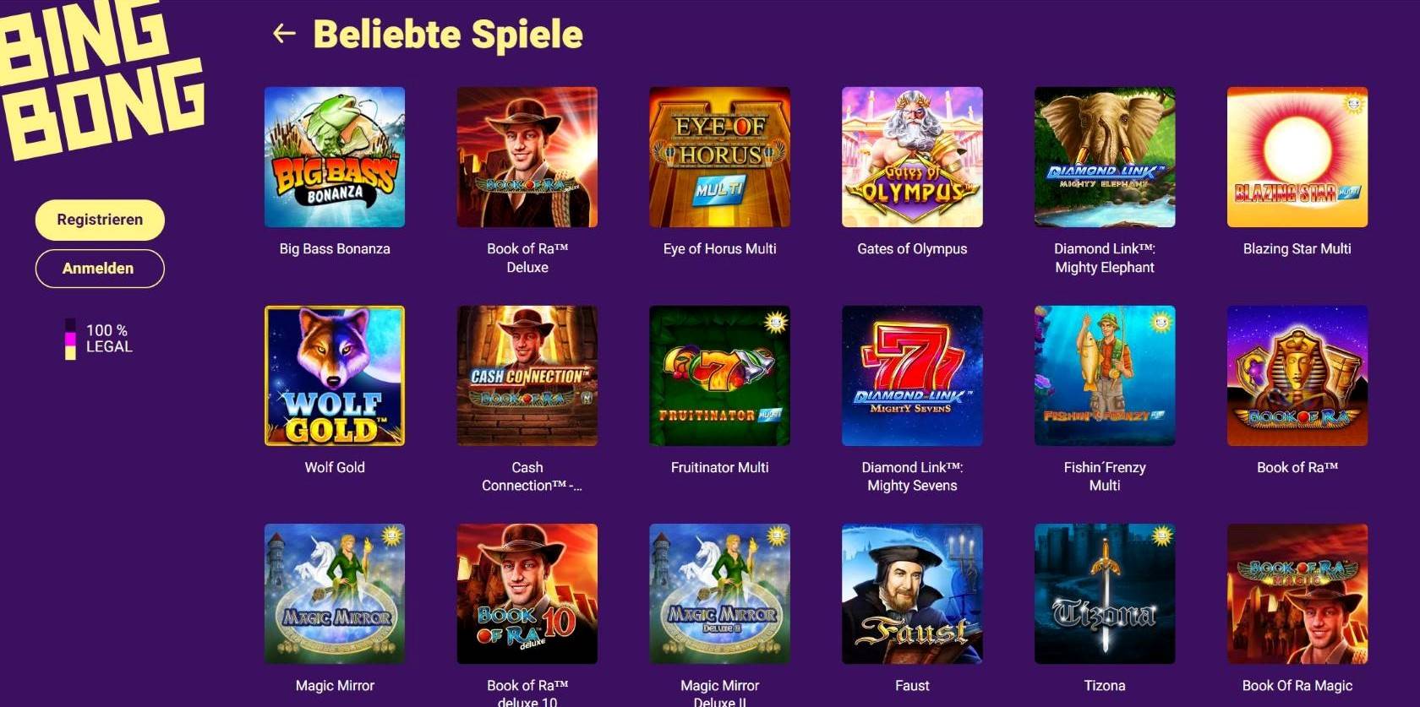The image size is (1420, 707).
Task: Select the Diamond Link Mighty Sevens tile
Action: tap(912, 376)
